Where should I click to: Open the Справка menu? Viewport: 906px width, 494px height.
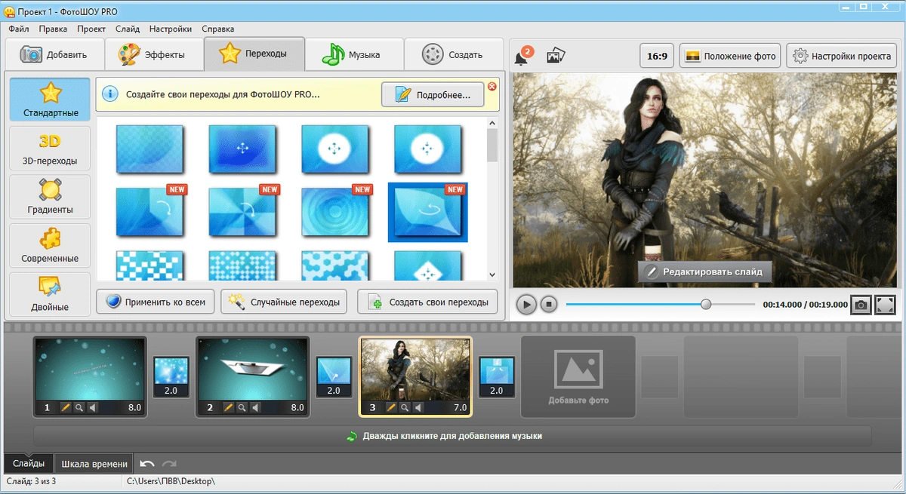(x=218, y=29)
